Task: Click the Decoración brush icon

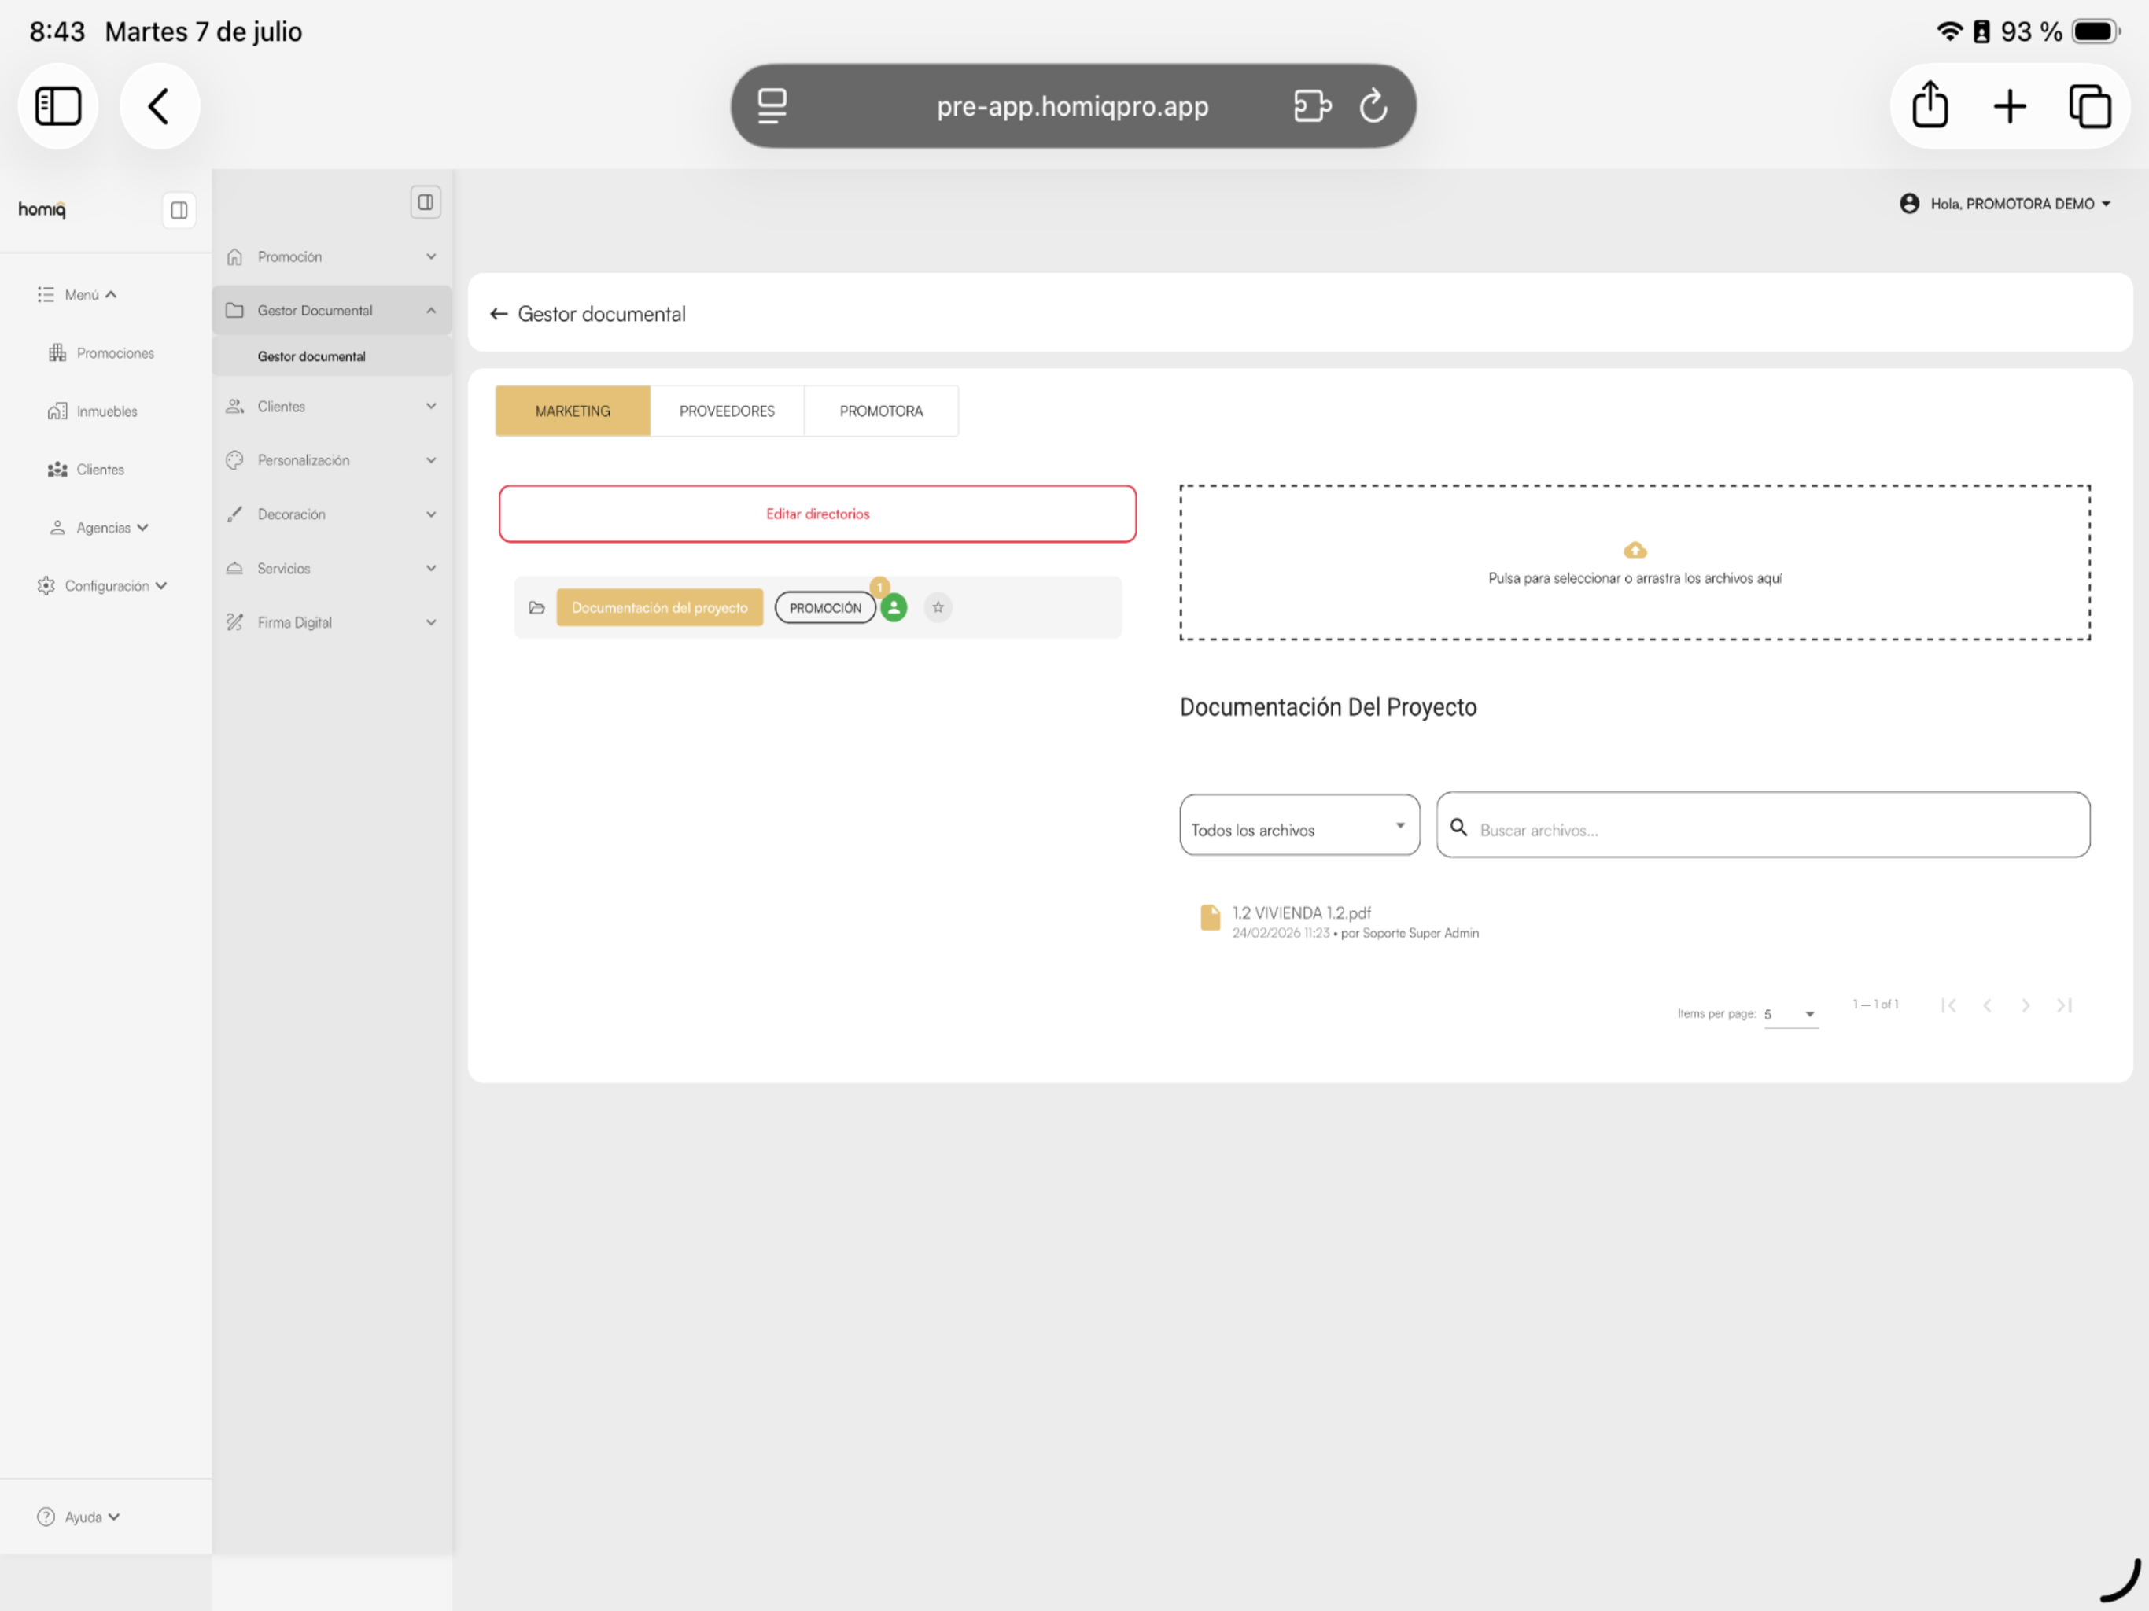Action: click(234, 514)
